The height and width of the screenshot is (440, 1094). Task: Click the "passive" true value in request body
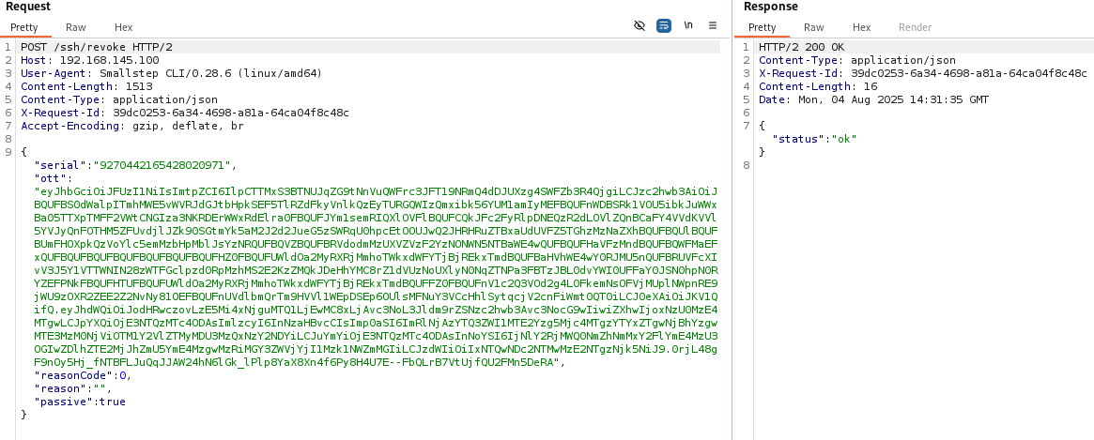coord(112,402)
